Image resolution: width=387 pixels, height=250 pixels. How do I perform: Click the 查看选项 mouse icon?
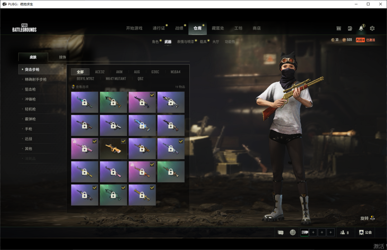(73, 87)
